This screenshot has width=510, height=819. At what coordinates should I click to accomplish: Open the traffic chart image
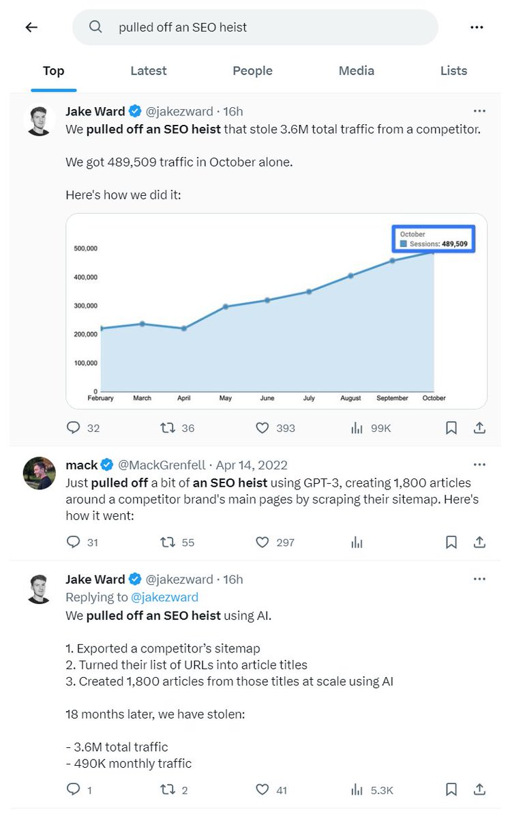(276, 311)
